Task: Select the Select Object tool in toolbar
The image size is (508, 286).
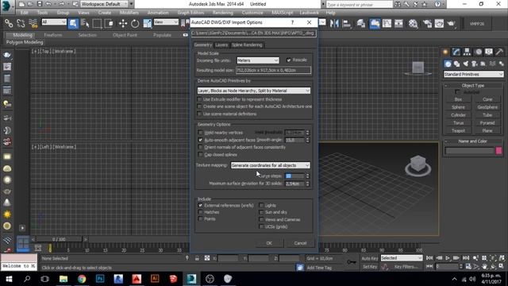Action: pyautogui.click(x=73, y=23)
